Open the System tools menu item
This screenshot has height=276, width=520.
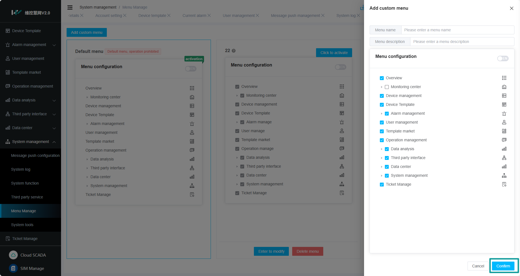(22, 225)
